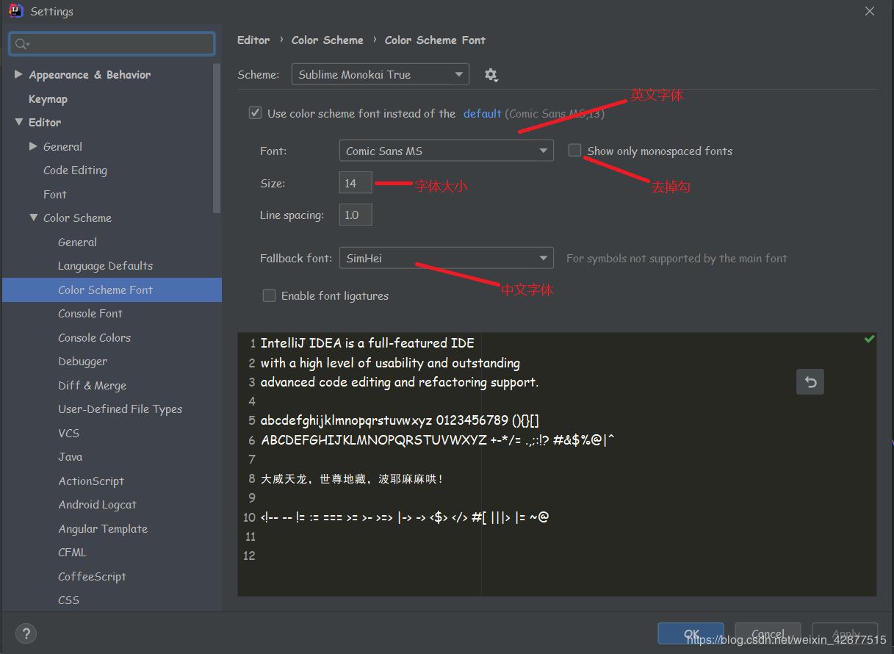Click the Chinese sample text in preview
This screenshot has width=894, height=654.
pyautogui.click(x=352, y=479)
